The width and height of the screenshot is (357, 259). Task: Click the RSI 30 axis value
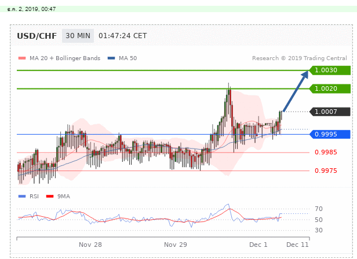pyautogui.click(x=319, y=230)
